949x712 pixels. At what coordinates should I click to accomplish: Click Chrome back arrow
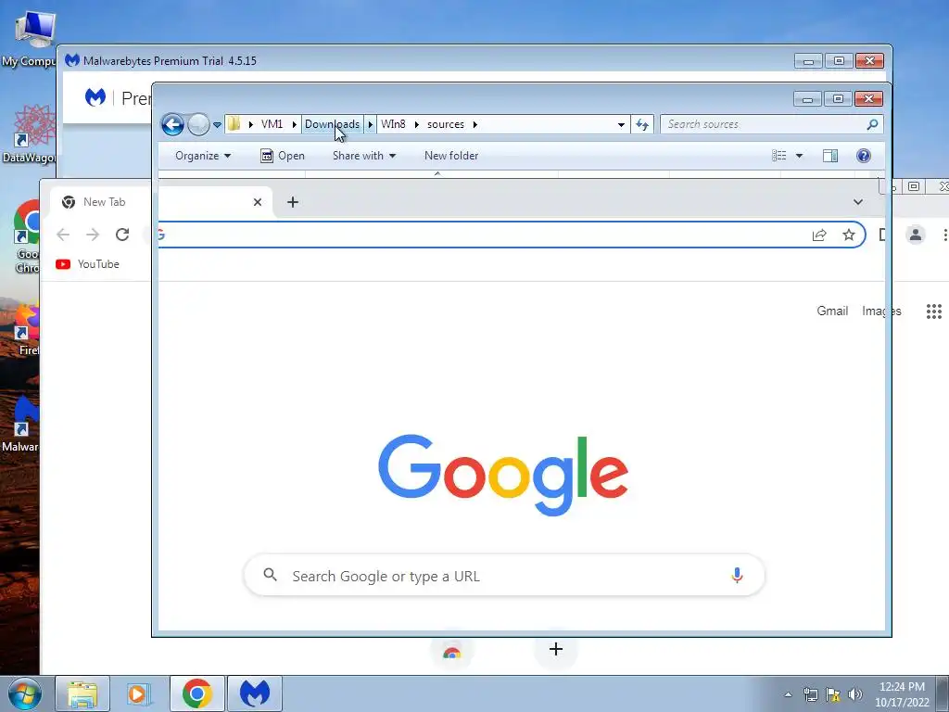(63, 235)
